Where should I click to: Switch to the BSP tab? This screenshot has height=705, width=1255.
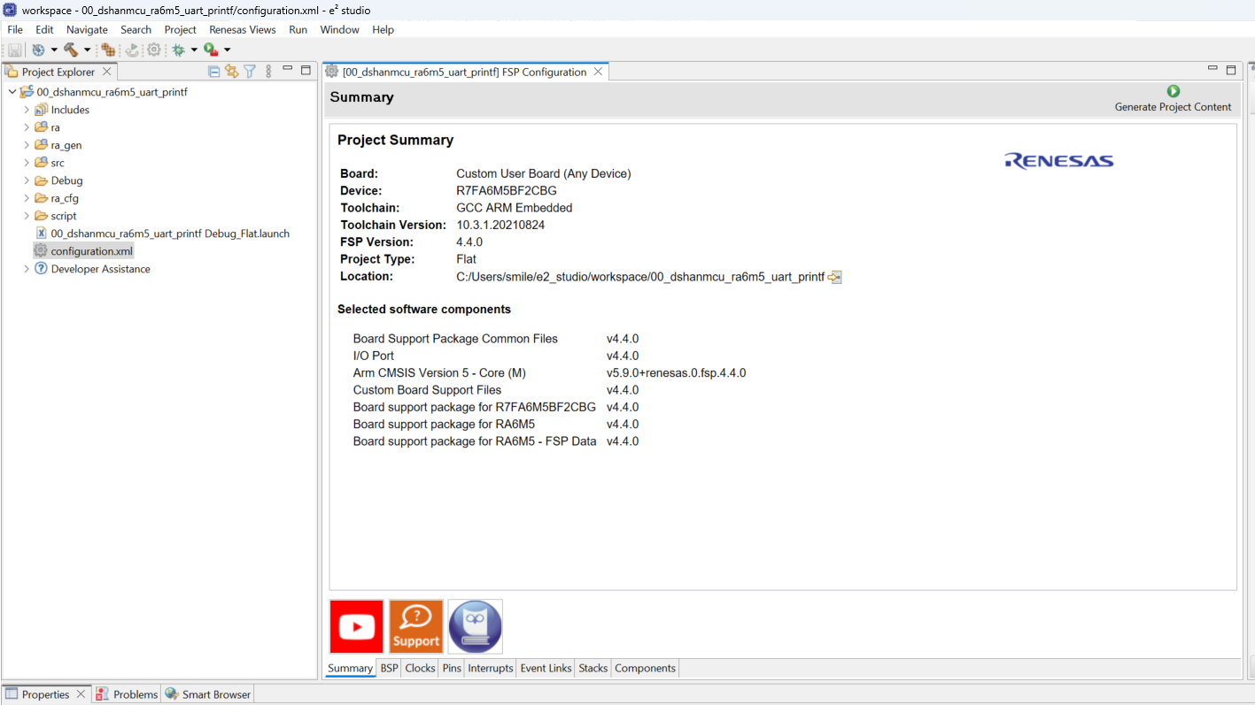click(x=390, y=668)
